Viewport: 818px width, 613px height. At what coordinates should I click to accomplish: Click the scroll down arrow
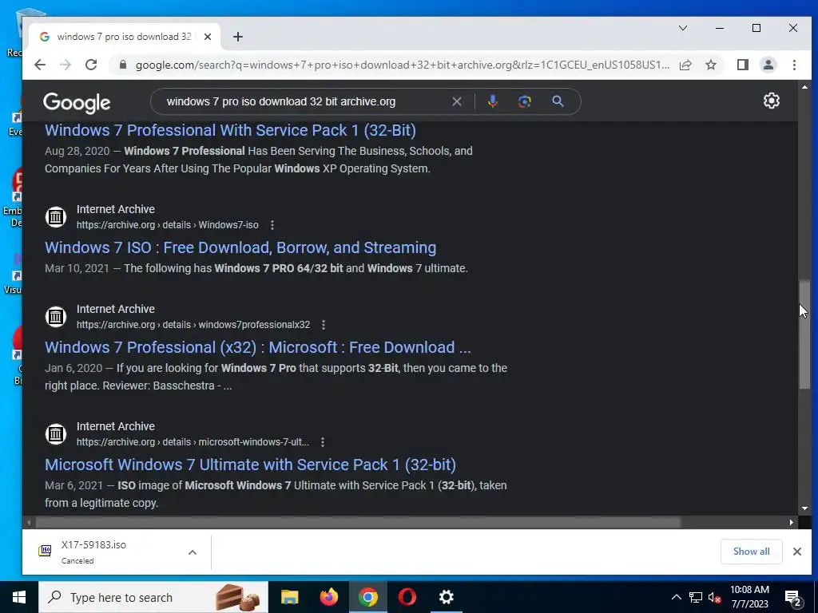804,508
